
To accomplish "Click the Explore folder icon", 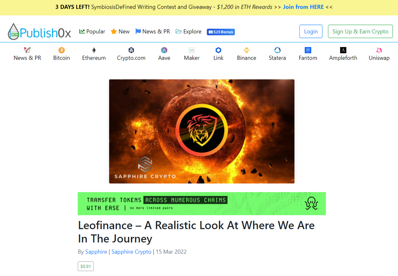I will [x=178, y=31].
